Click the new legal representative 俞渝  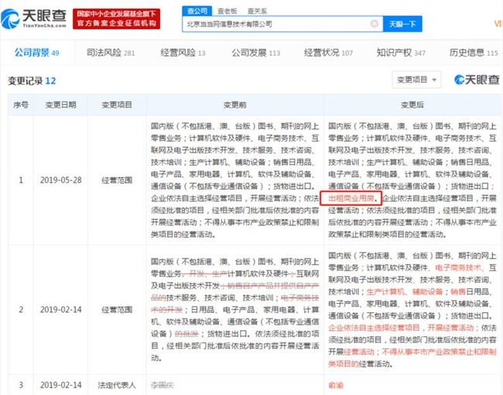pos(336,385)
